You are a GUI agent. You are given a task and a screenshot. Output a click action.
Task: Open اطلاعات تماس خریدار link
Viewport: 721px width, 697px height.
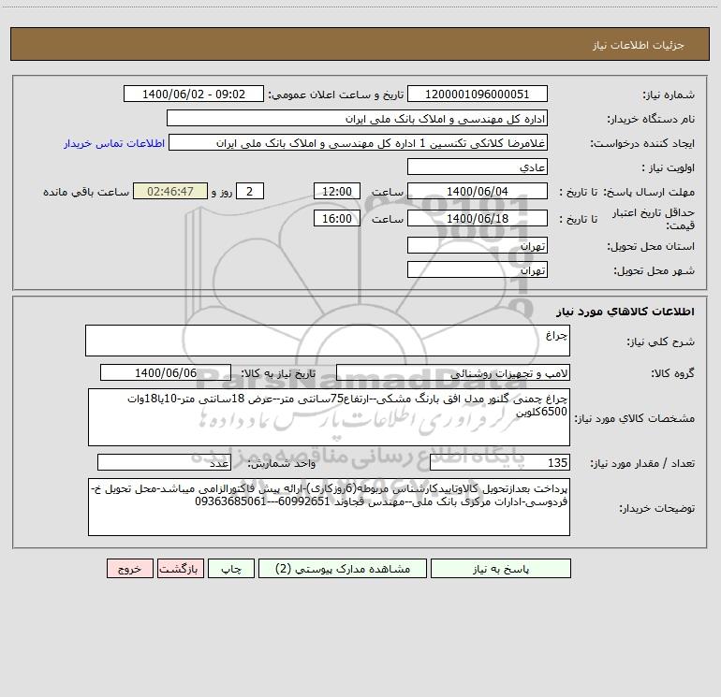pyautogui.click(x=114, y=143)
